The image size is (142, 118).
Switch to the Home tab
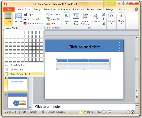[x=20, y=9]
